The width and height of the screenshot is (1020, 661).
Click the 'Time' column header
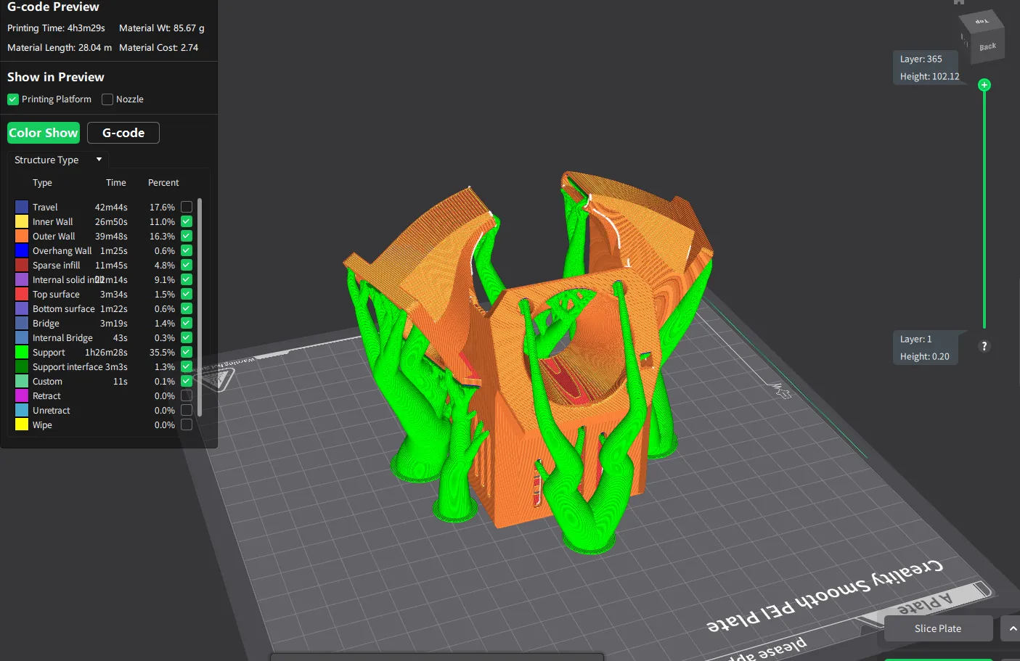pos(116,183)
